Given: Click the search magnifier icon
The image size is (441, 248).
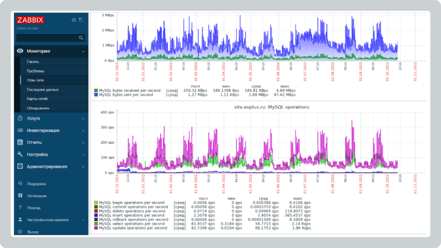Looking at the screenshot, I should pos(82,38).
